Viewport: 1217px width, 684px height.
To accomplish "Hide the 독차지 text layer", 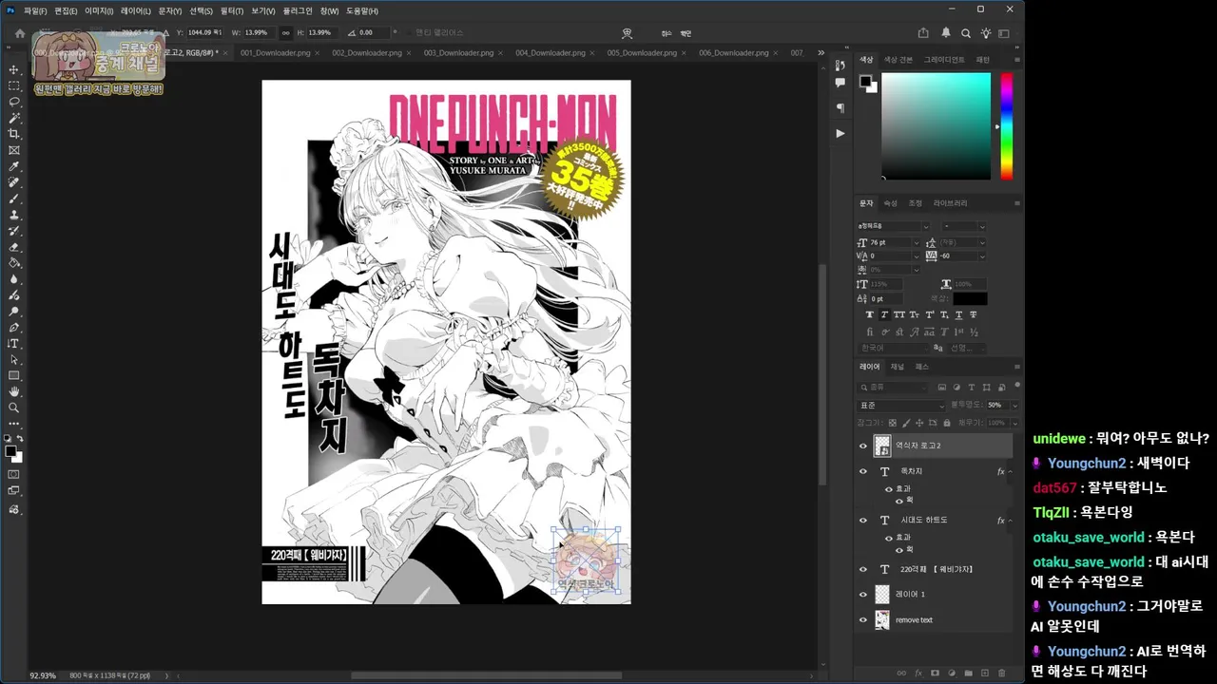I will 863,471.
